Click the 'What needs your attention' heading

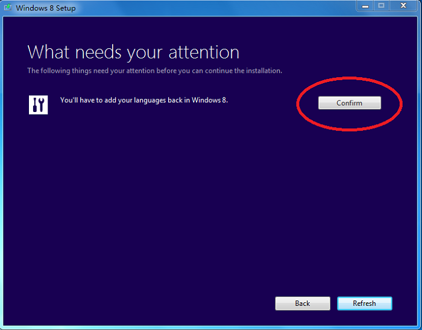coord(133,52)
